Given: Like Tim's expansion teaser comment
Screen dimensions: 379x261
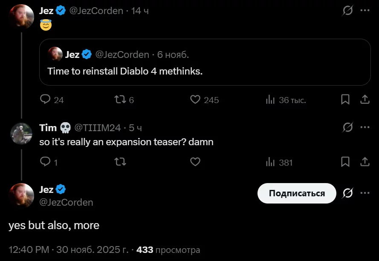Looking at the screenshot, I should 195,162.
